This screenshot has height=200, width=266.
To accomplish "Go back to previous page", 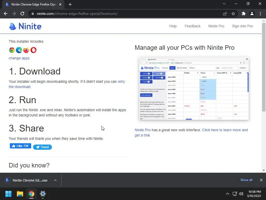I will coord(6,14).
